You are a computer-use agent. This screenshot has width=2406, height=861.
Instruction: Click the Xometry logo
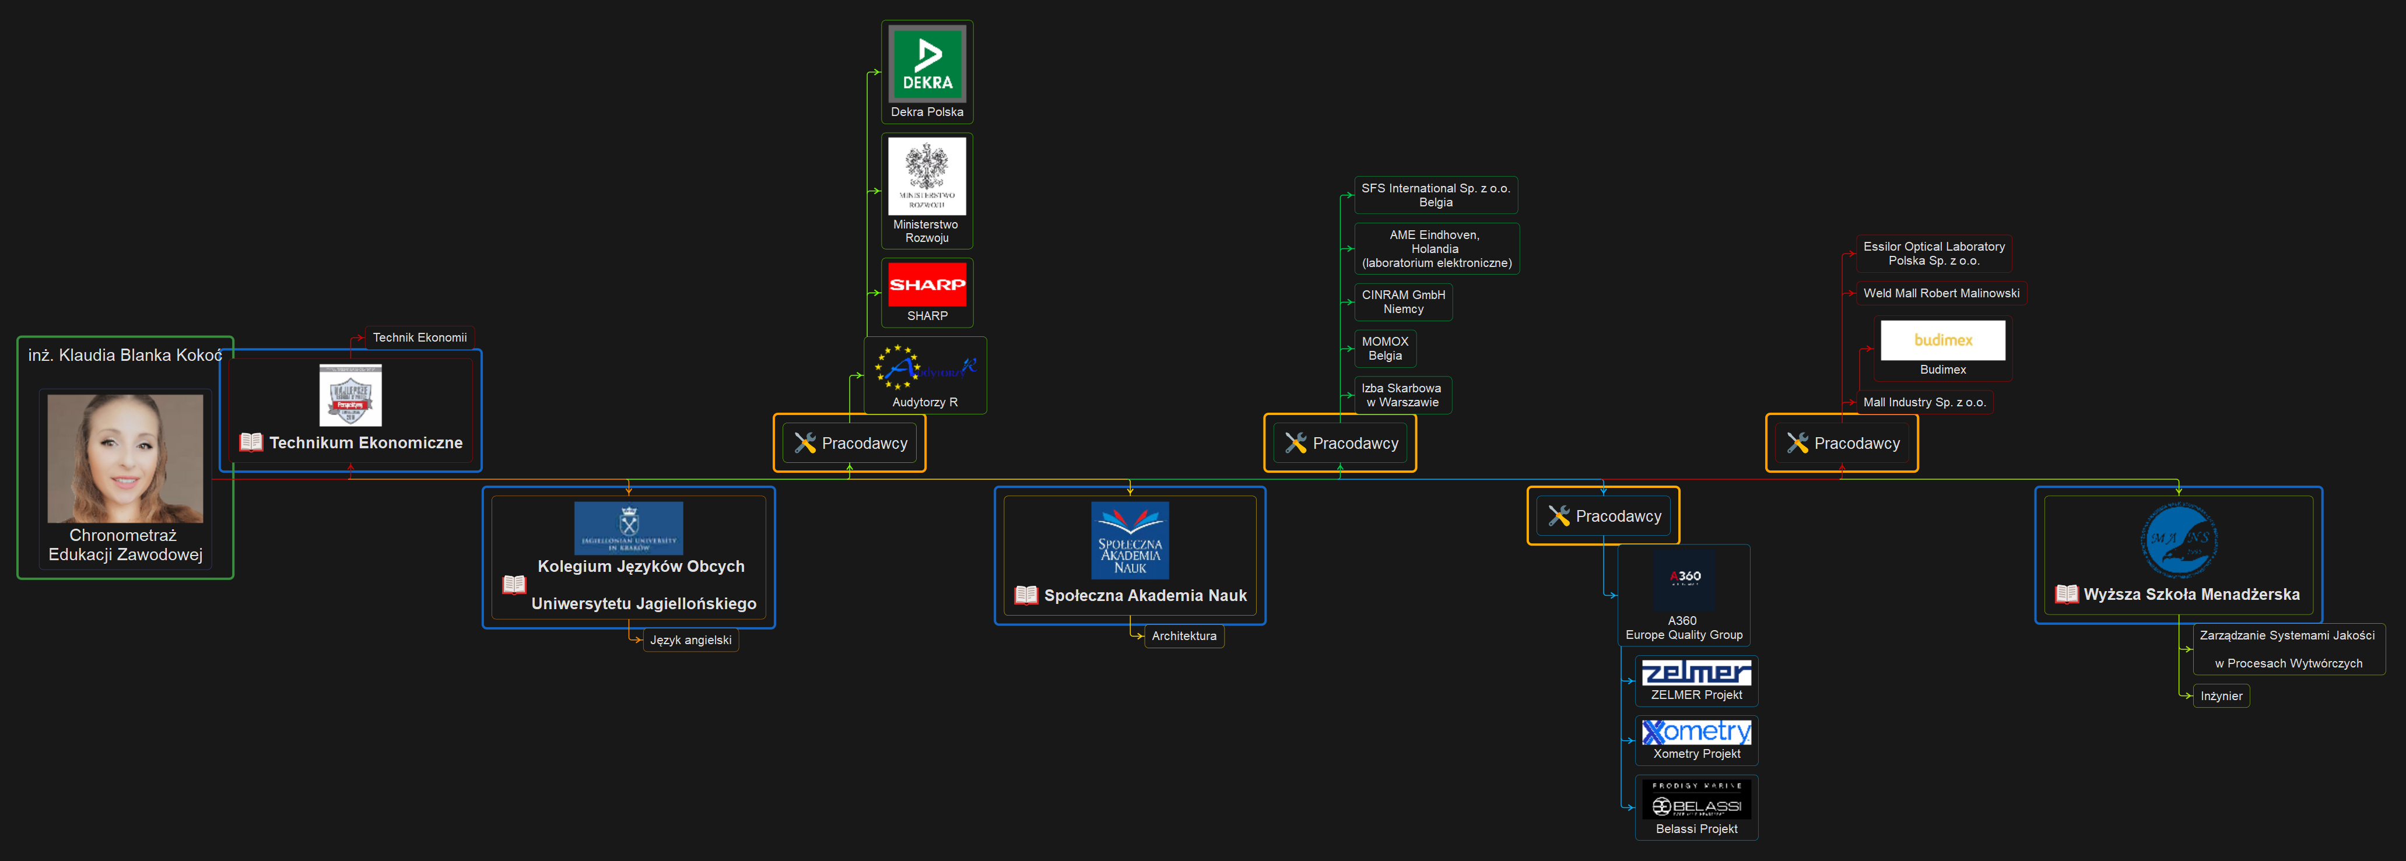[1696, 732]
